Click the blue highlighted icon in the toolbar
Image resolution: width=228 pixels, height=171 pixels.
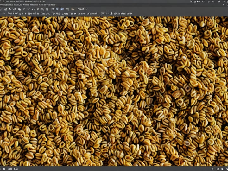point(62,9)
